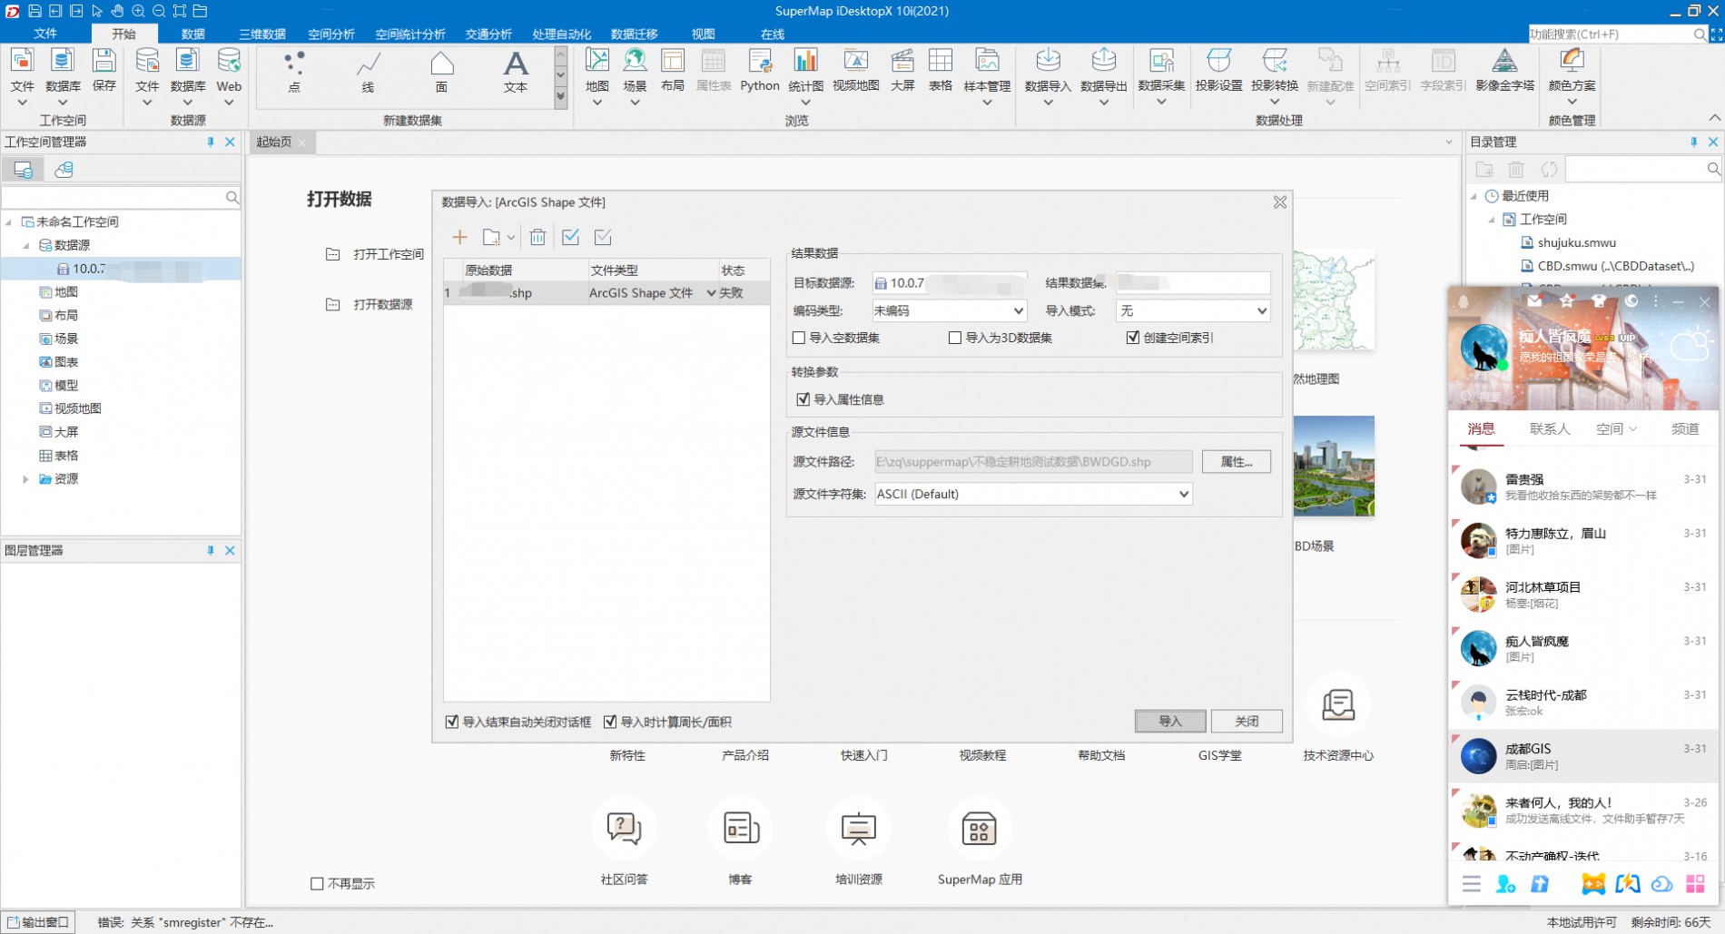
Task: Open the 空间分析 ribbon tab
Action: point(331,34)
